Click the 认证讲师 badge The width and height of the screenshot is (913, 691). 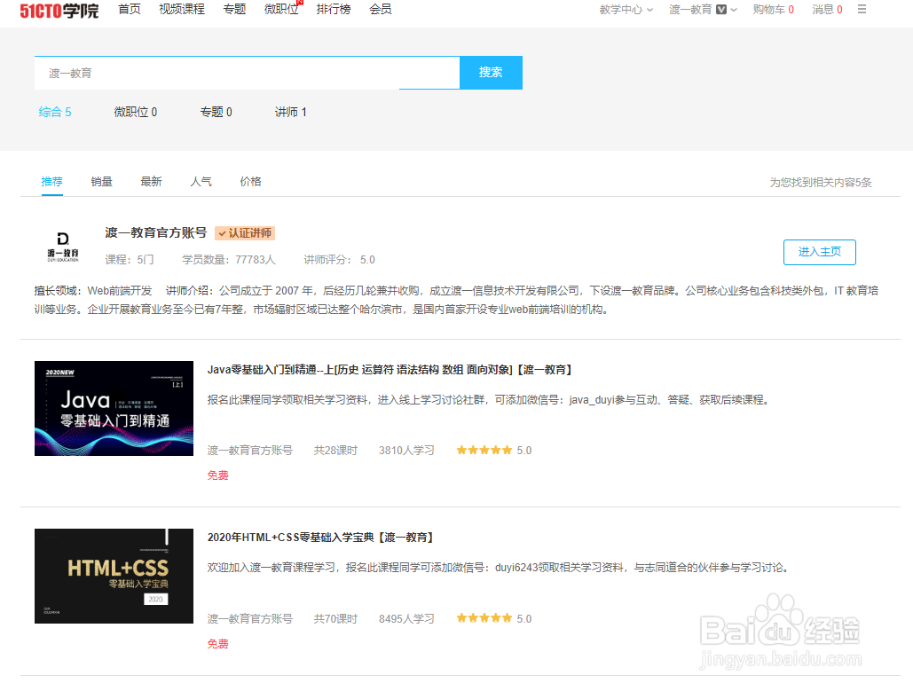pyautogui.click(x=245, y=233)
